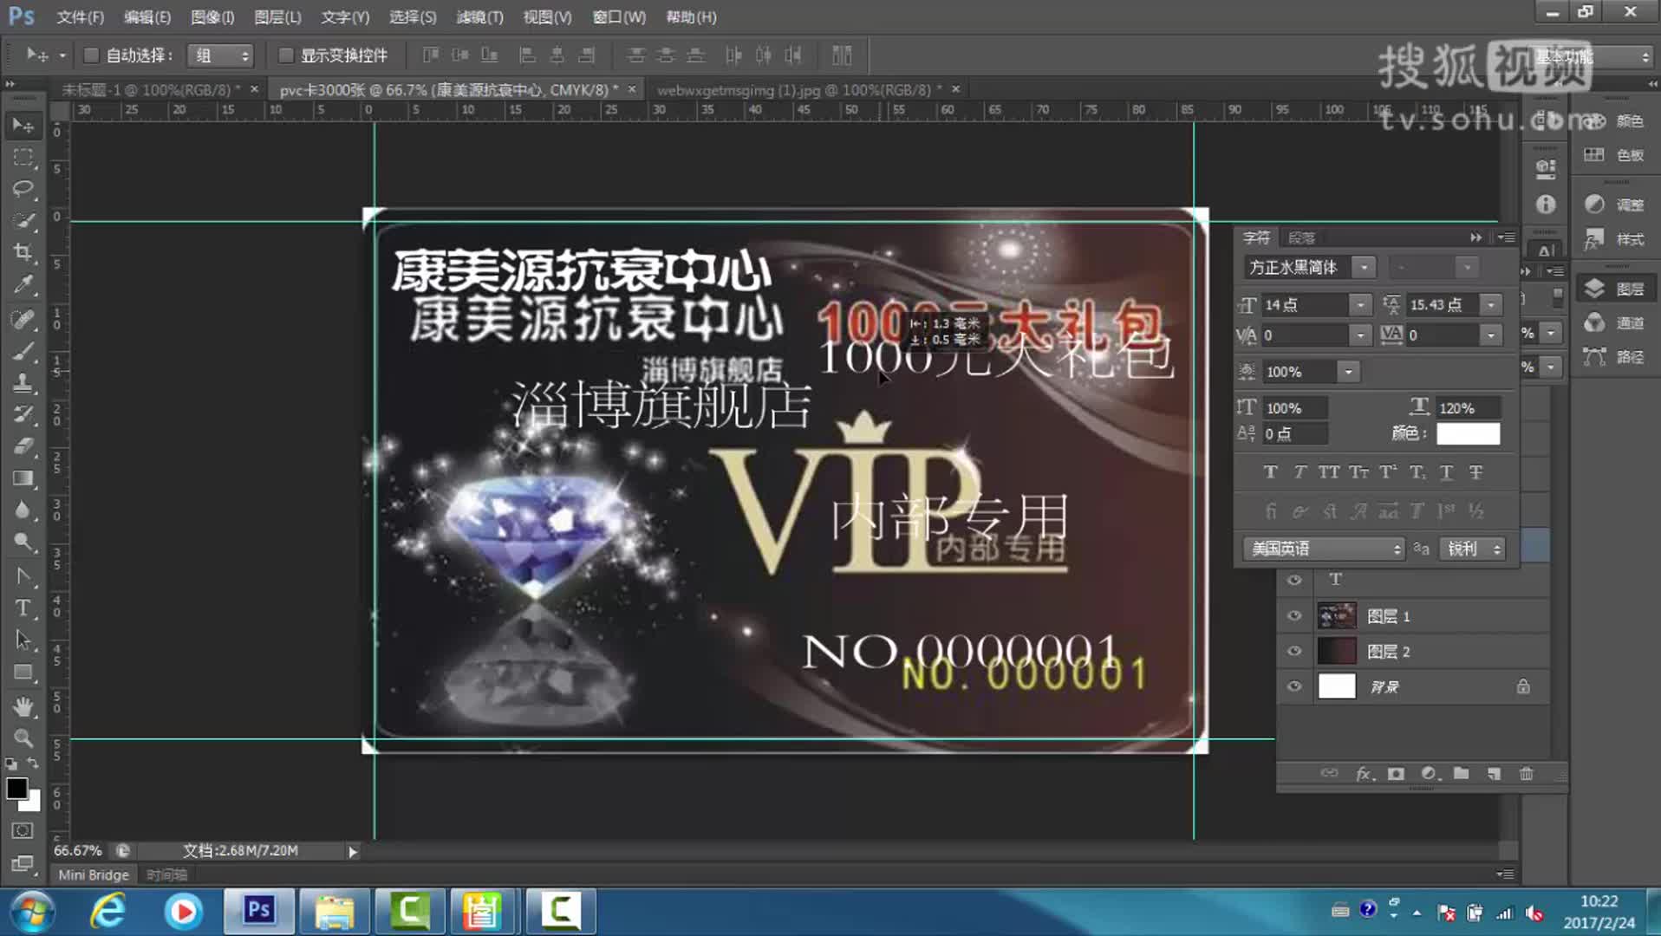Viewport: 1661px width, 936px height.
Task: Click the 图层 1 layer thumbnail
Action: point(1336,615)
